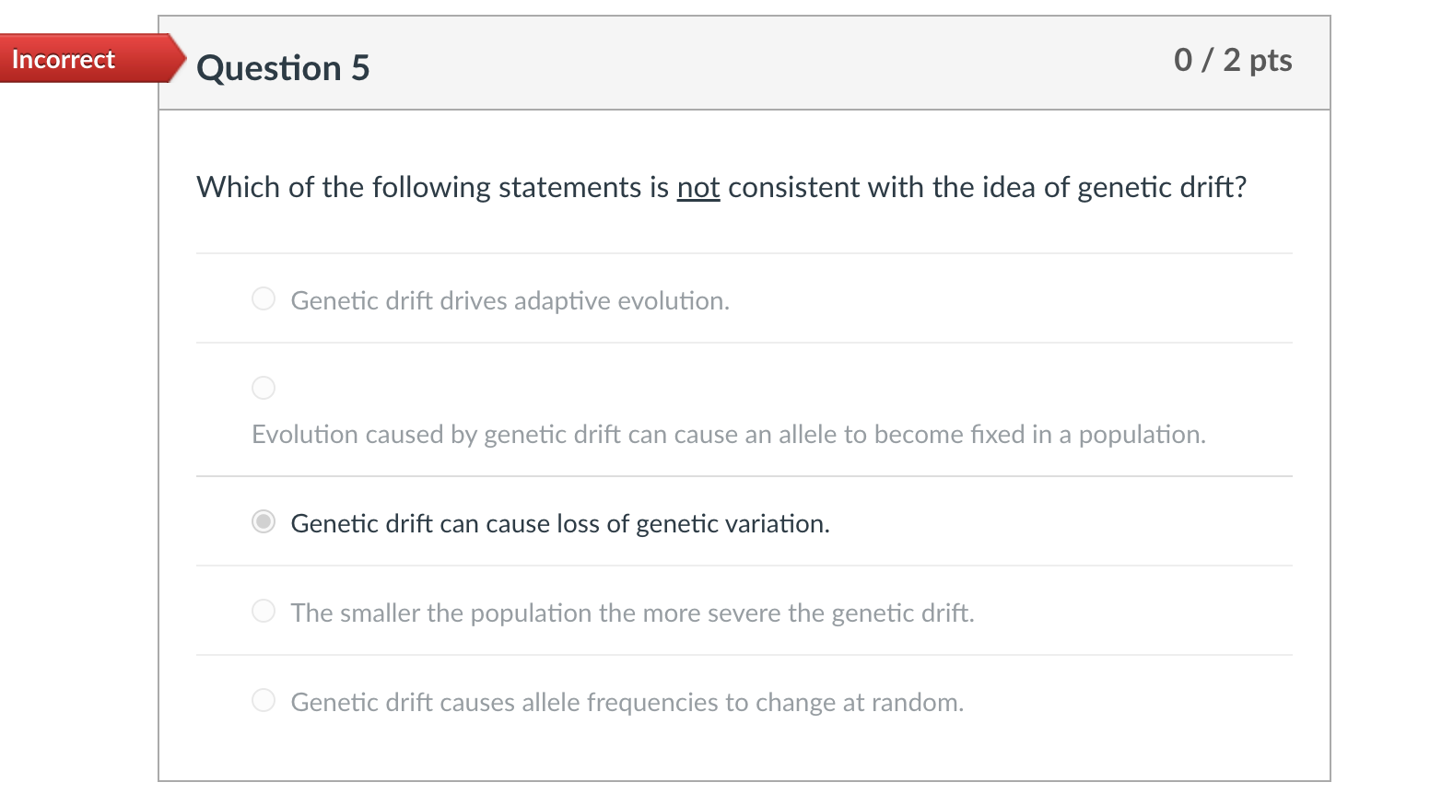Select the radio button for 'Genetic drift drives adaptive evolution'
The height and width of the screenshot is (794, 1430).
point(264,298)
